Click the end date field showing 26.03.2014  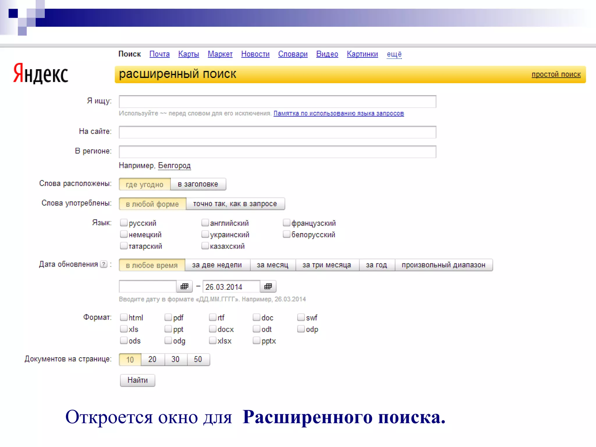tap(231, 286)
